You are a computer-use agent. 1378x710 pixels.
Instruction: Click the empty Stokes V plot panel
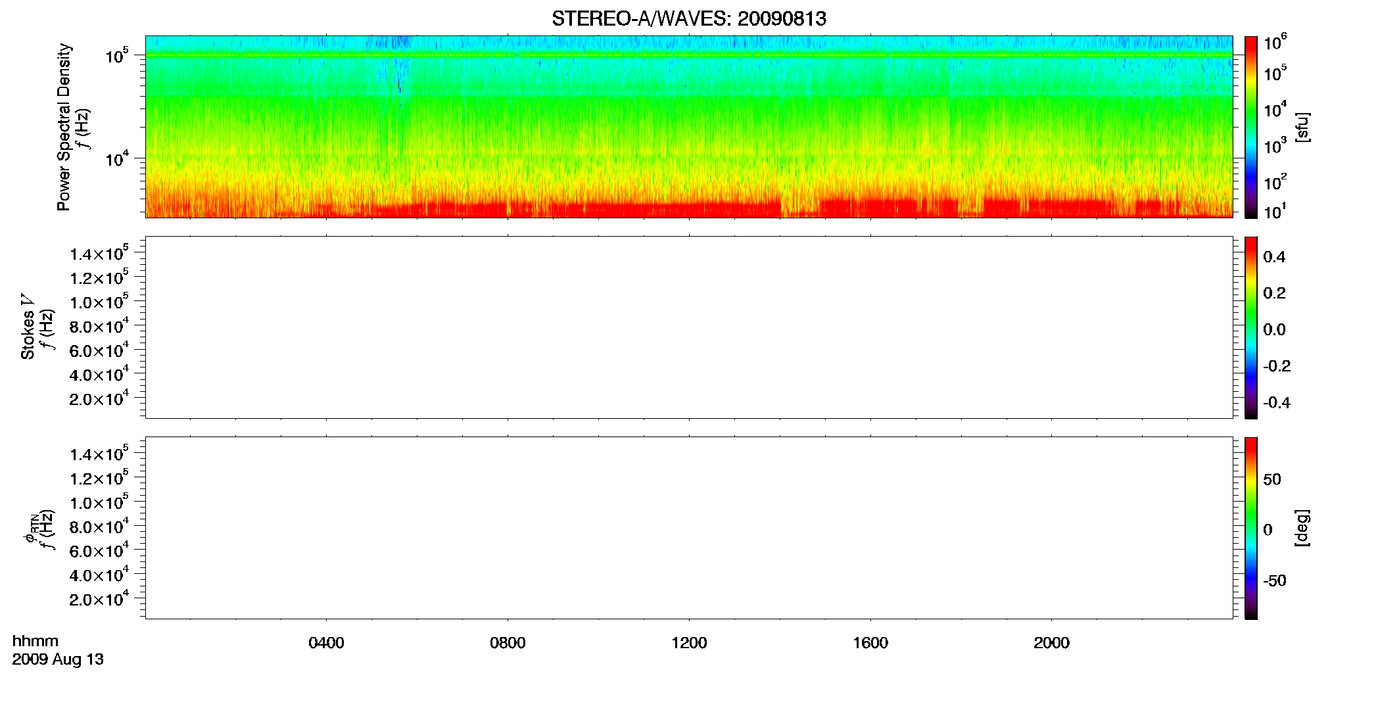[689, 327]
